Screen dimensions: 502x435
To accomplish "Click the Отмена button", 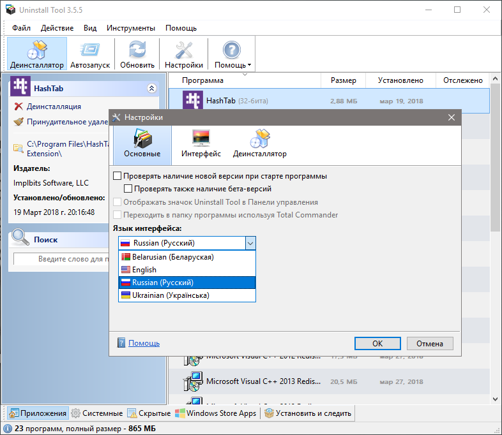I will click(x=430, y=344).
